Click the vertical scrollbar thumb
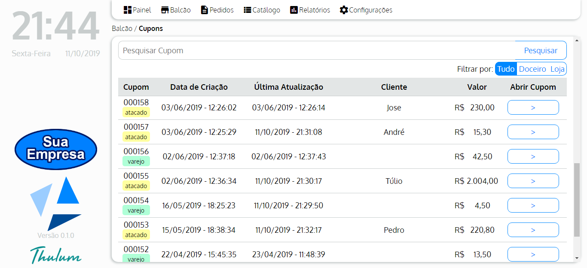 coord(577,200)
